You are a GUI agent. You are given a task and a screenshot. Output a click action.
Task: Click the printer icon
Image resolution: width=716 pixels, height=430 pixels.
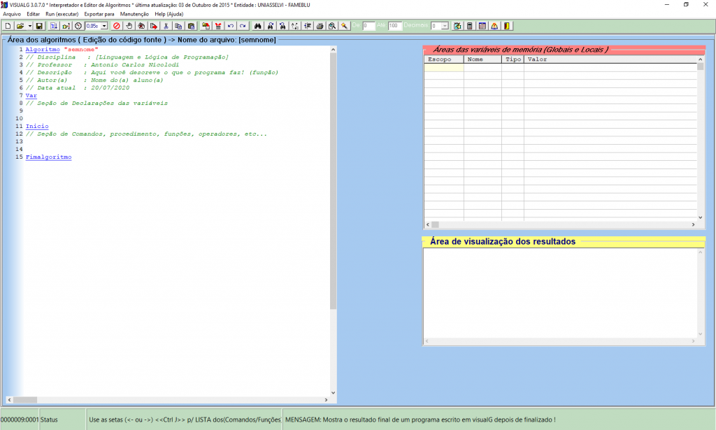coord(320,26)
